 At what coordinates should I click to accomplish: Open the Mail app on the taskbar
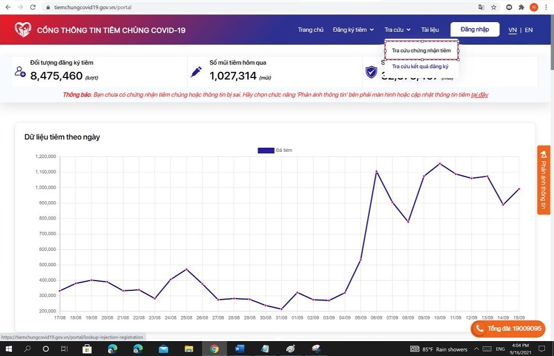click(163, 349)
